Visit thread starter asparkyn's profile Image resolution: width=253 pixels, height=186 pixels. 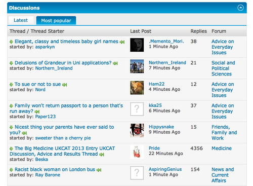tap(45, 47)
